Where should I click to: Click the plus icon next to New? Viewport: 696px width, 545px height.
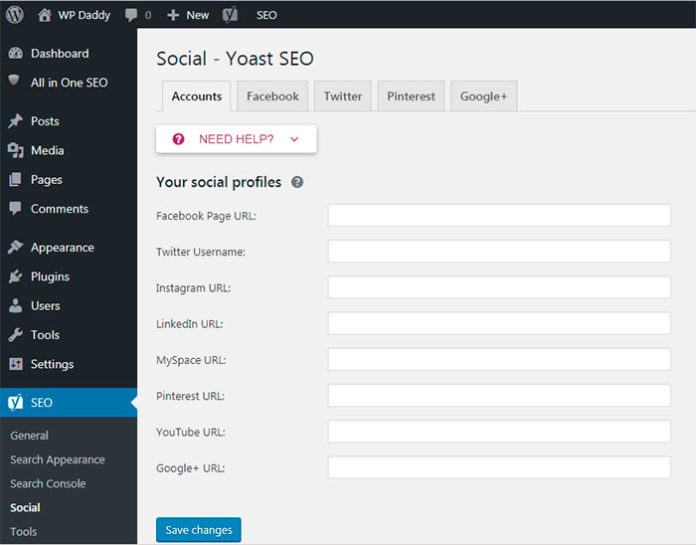coord(173,15)
